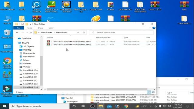Viewport: 194px width, 109px height.
Task: Open the 30FPS desktop folder
Action: pyautogui.click(x=22, y=6)
